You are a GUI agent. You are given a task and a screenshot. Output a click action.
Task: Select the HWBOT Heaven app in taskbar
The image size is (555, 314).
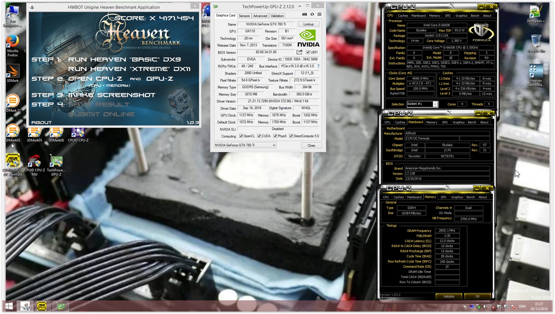click(25, 306)
